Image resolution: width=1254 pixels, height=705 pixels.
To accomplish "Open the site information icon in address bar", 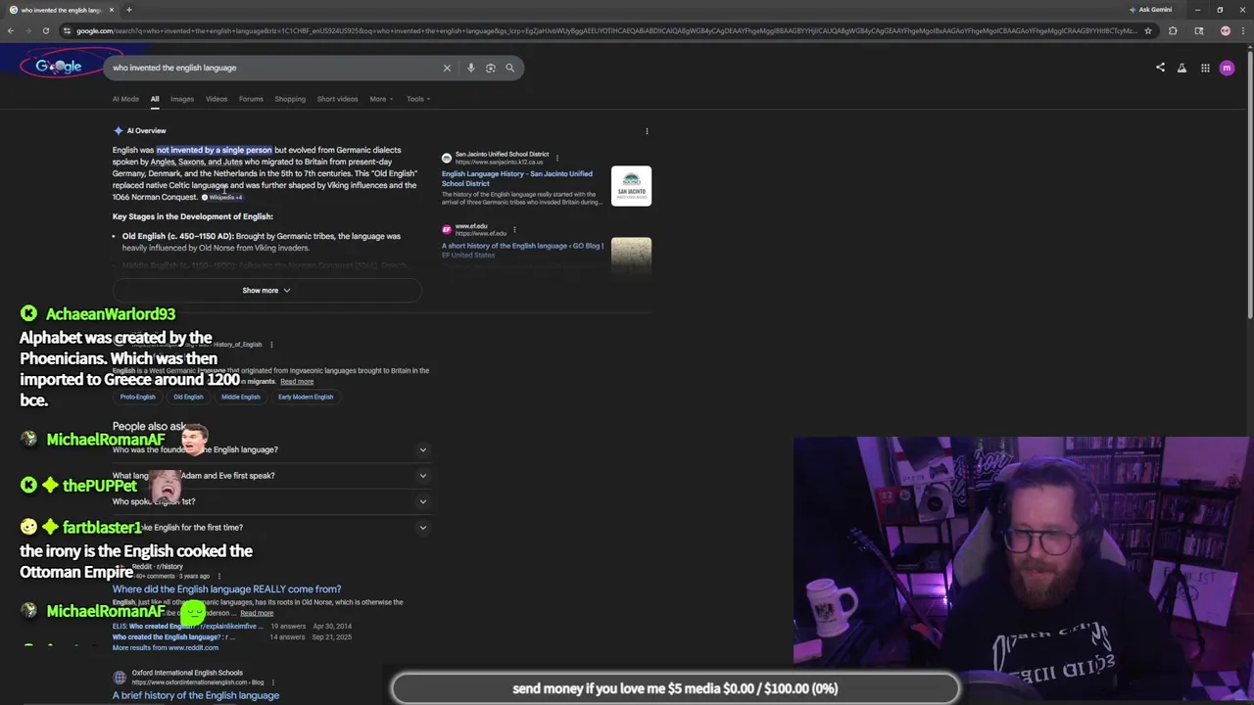I will [x=67, y=30].
